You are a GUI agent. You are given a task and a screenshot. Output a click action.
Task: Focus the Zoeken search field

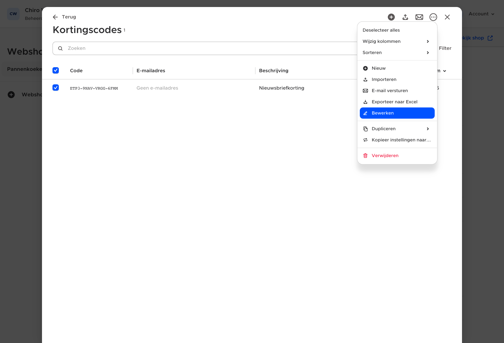(x=205, y=48)
